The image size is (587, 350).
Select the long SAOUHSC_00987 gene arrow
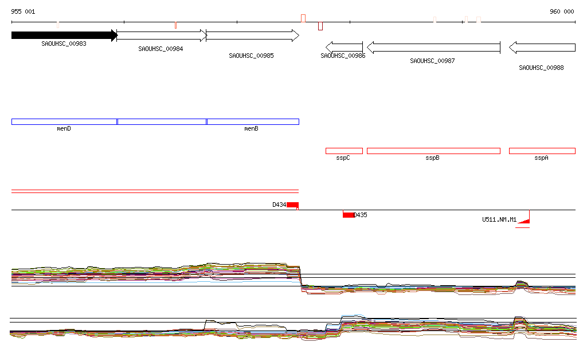tap(433, 48)
